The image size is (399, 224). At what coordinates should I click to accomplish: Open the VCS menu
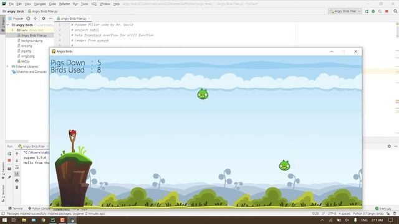click(x=94, y=4)
